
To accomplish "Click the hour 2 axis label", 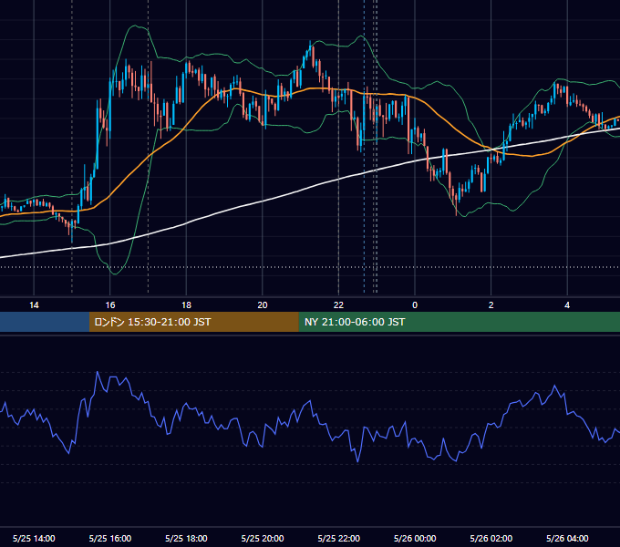I will 491,304.
